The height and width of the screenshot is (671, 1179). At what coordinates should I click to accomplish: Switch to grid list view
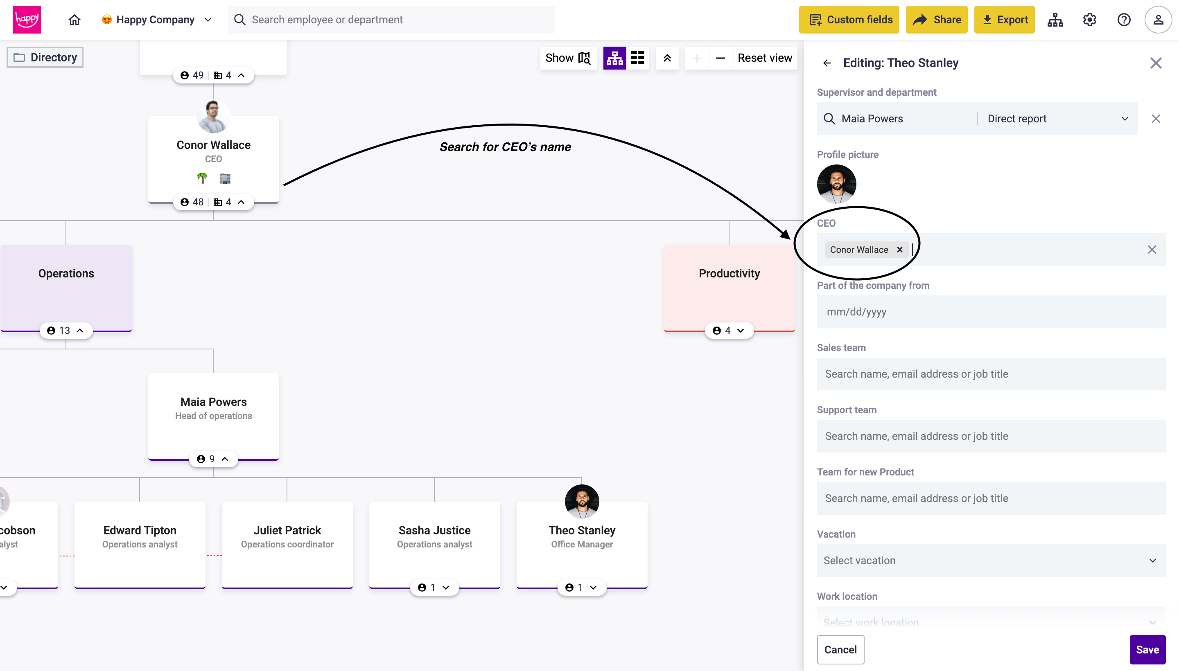(x=638, y=58)
